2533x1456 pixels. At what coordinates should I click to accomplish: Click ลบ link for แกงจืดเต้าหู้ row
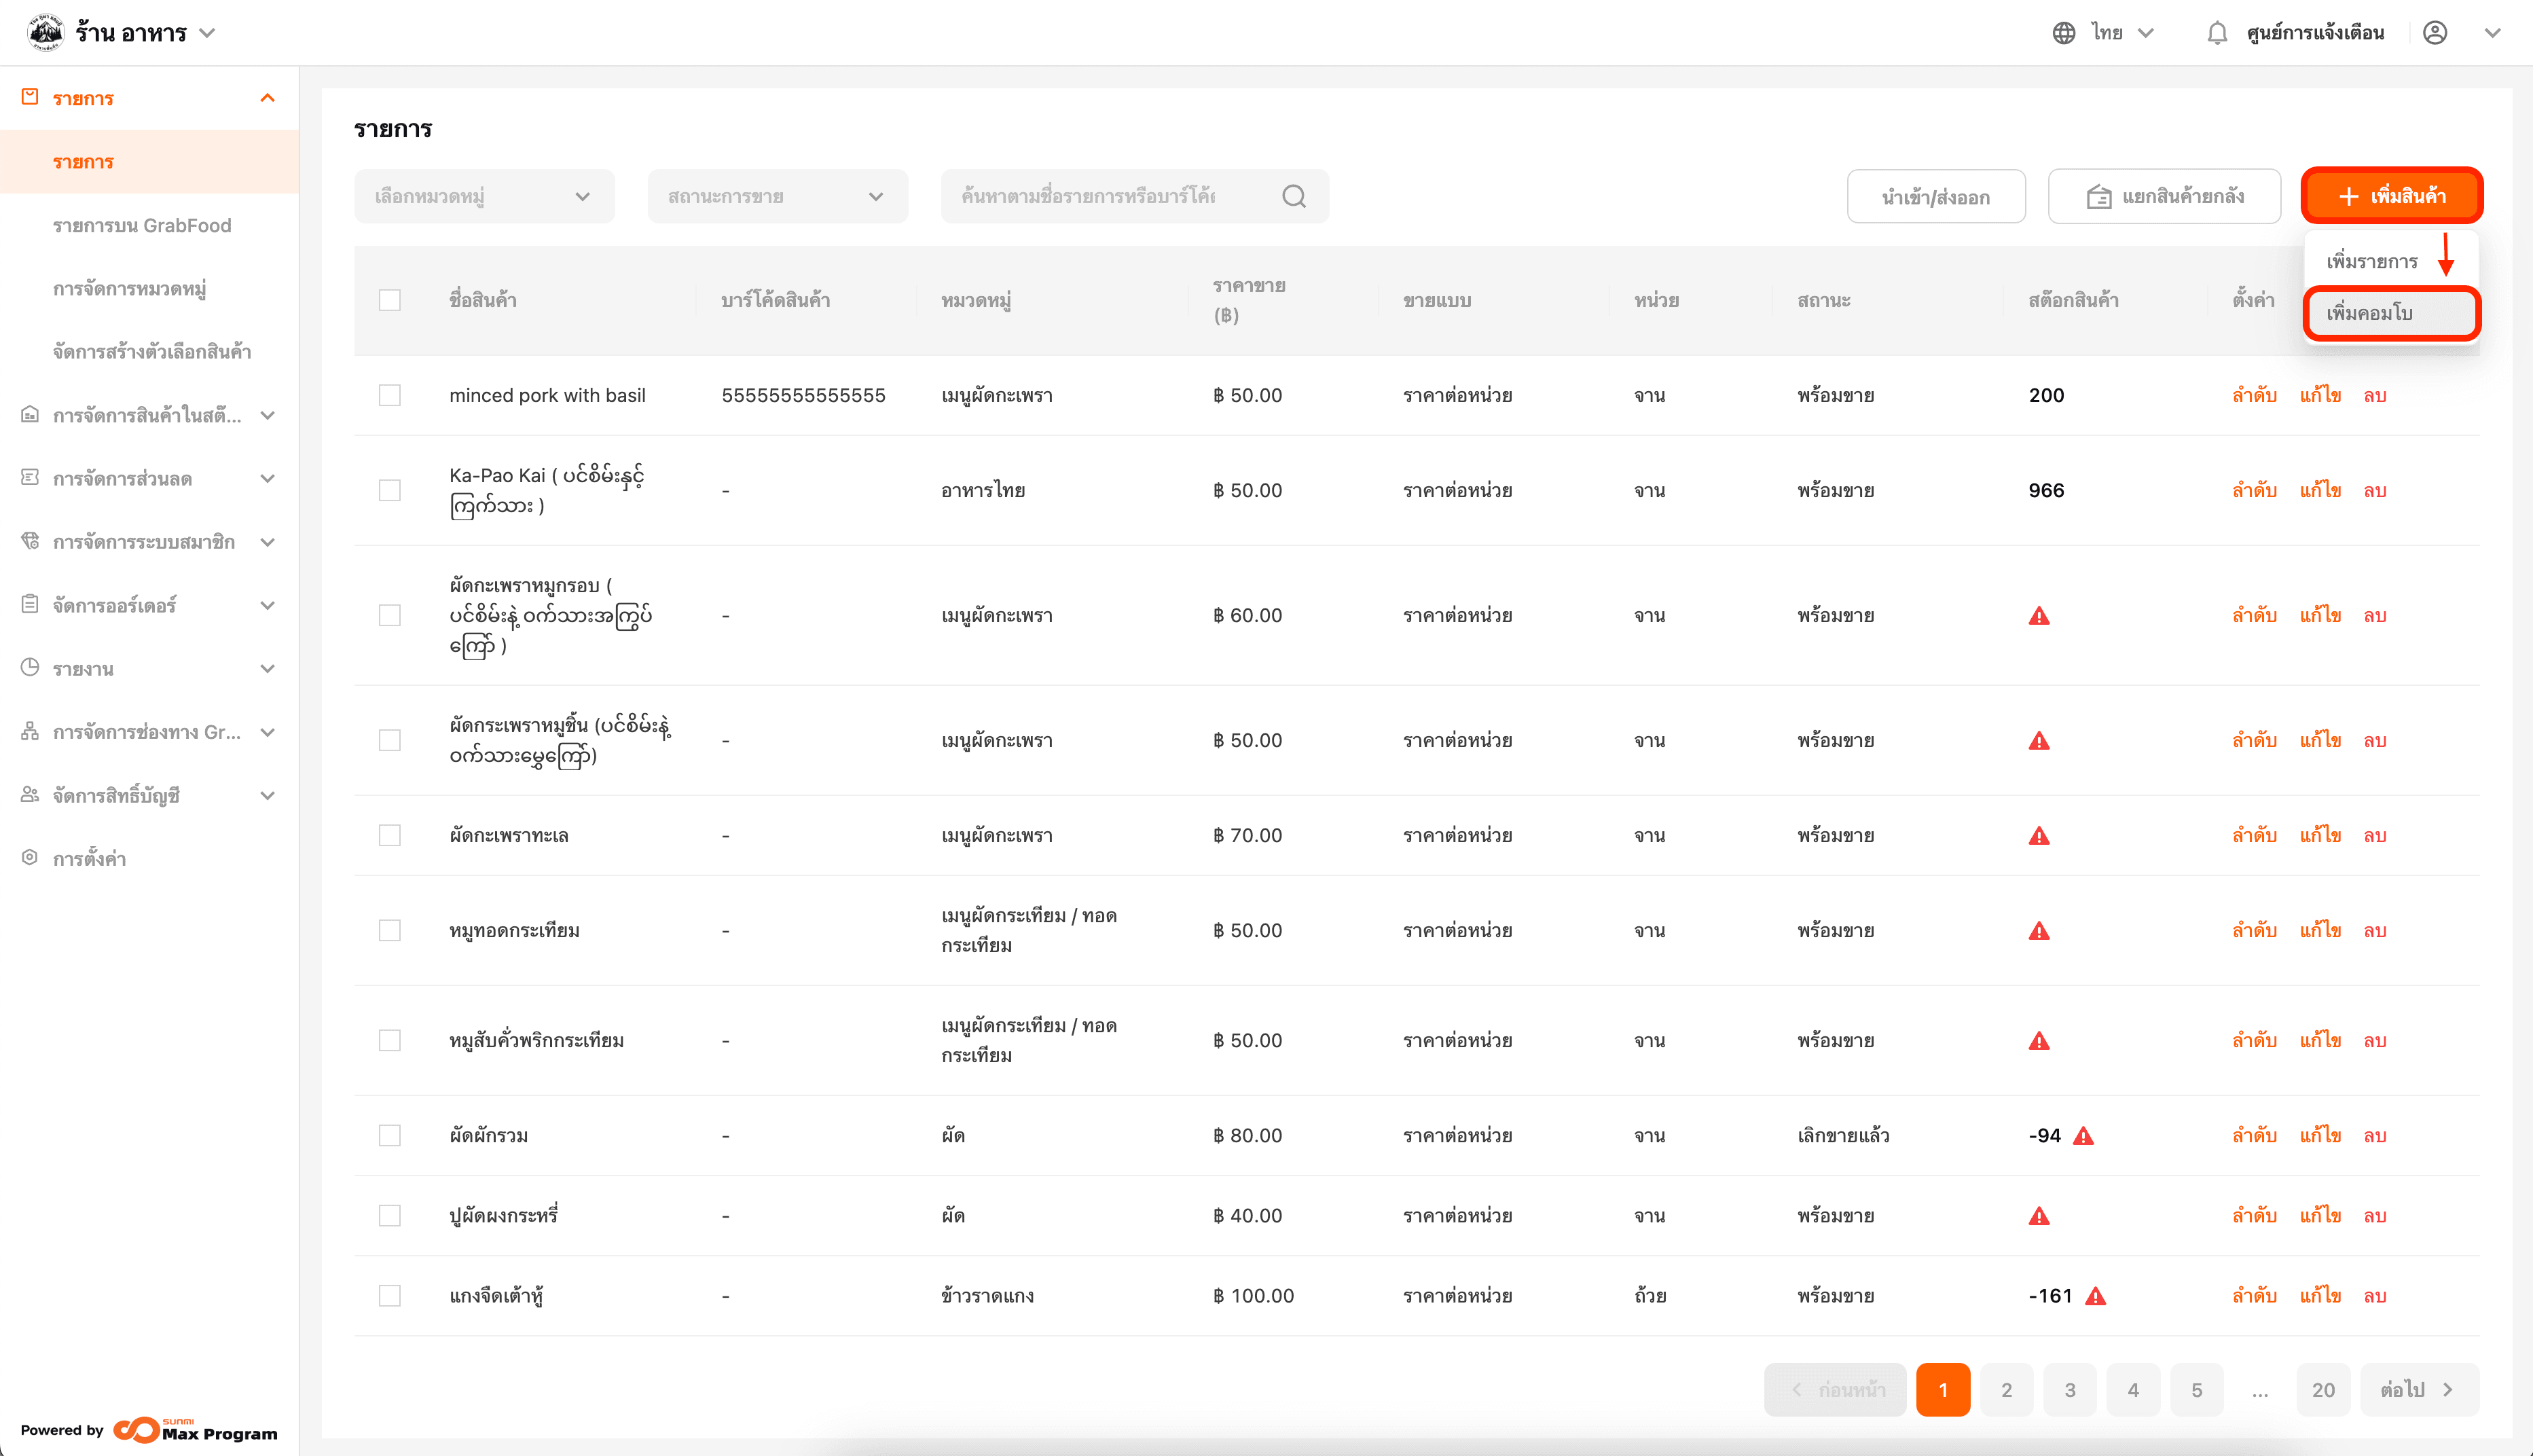click(x=2374, y=1296)
